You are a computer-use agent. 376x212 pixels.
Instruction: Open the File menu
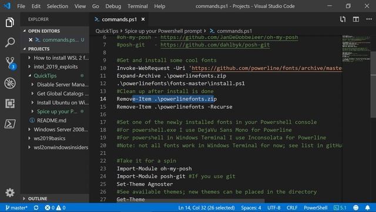pos(21,6)
